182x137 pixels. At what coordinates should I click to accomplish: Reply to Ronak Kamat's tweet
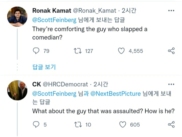pos(37,51)
